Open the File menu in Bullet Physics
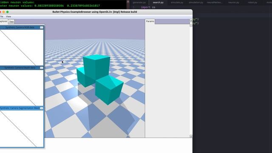Screen dimensions: 272x153 pos(1,17)
